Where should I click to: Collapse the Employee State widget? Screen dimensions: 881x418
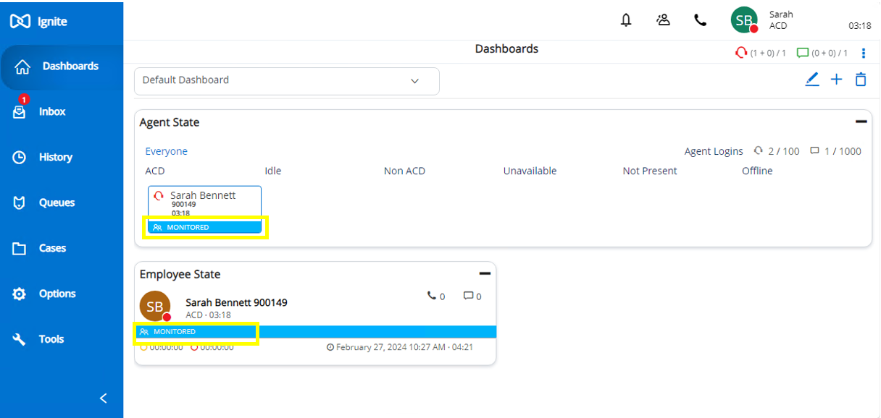(x=484, y=273)
